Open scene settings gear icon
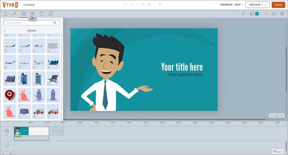Image resolution: width=288 pixels, height=155 pixels. click(282, 14)
